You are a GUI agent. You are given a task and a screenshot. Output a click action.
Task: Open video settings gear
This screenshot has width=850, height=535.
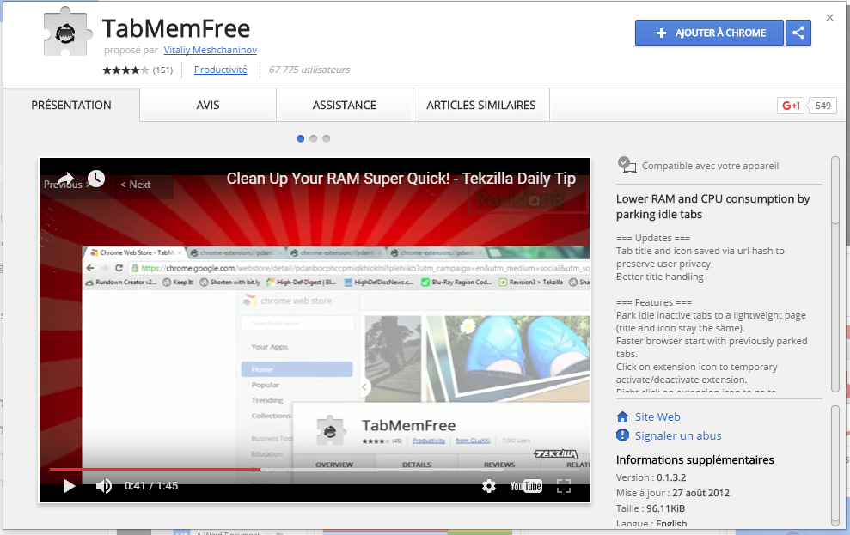489,486
